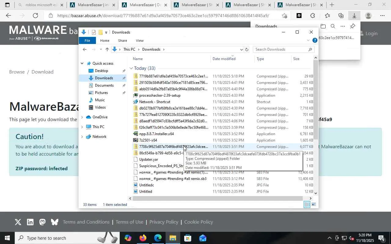Go up one folder level in Explorer

tap(107, 49)
